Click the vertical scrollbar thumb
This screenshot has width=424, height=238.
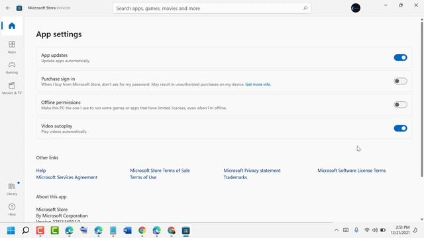422,99
